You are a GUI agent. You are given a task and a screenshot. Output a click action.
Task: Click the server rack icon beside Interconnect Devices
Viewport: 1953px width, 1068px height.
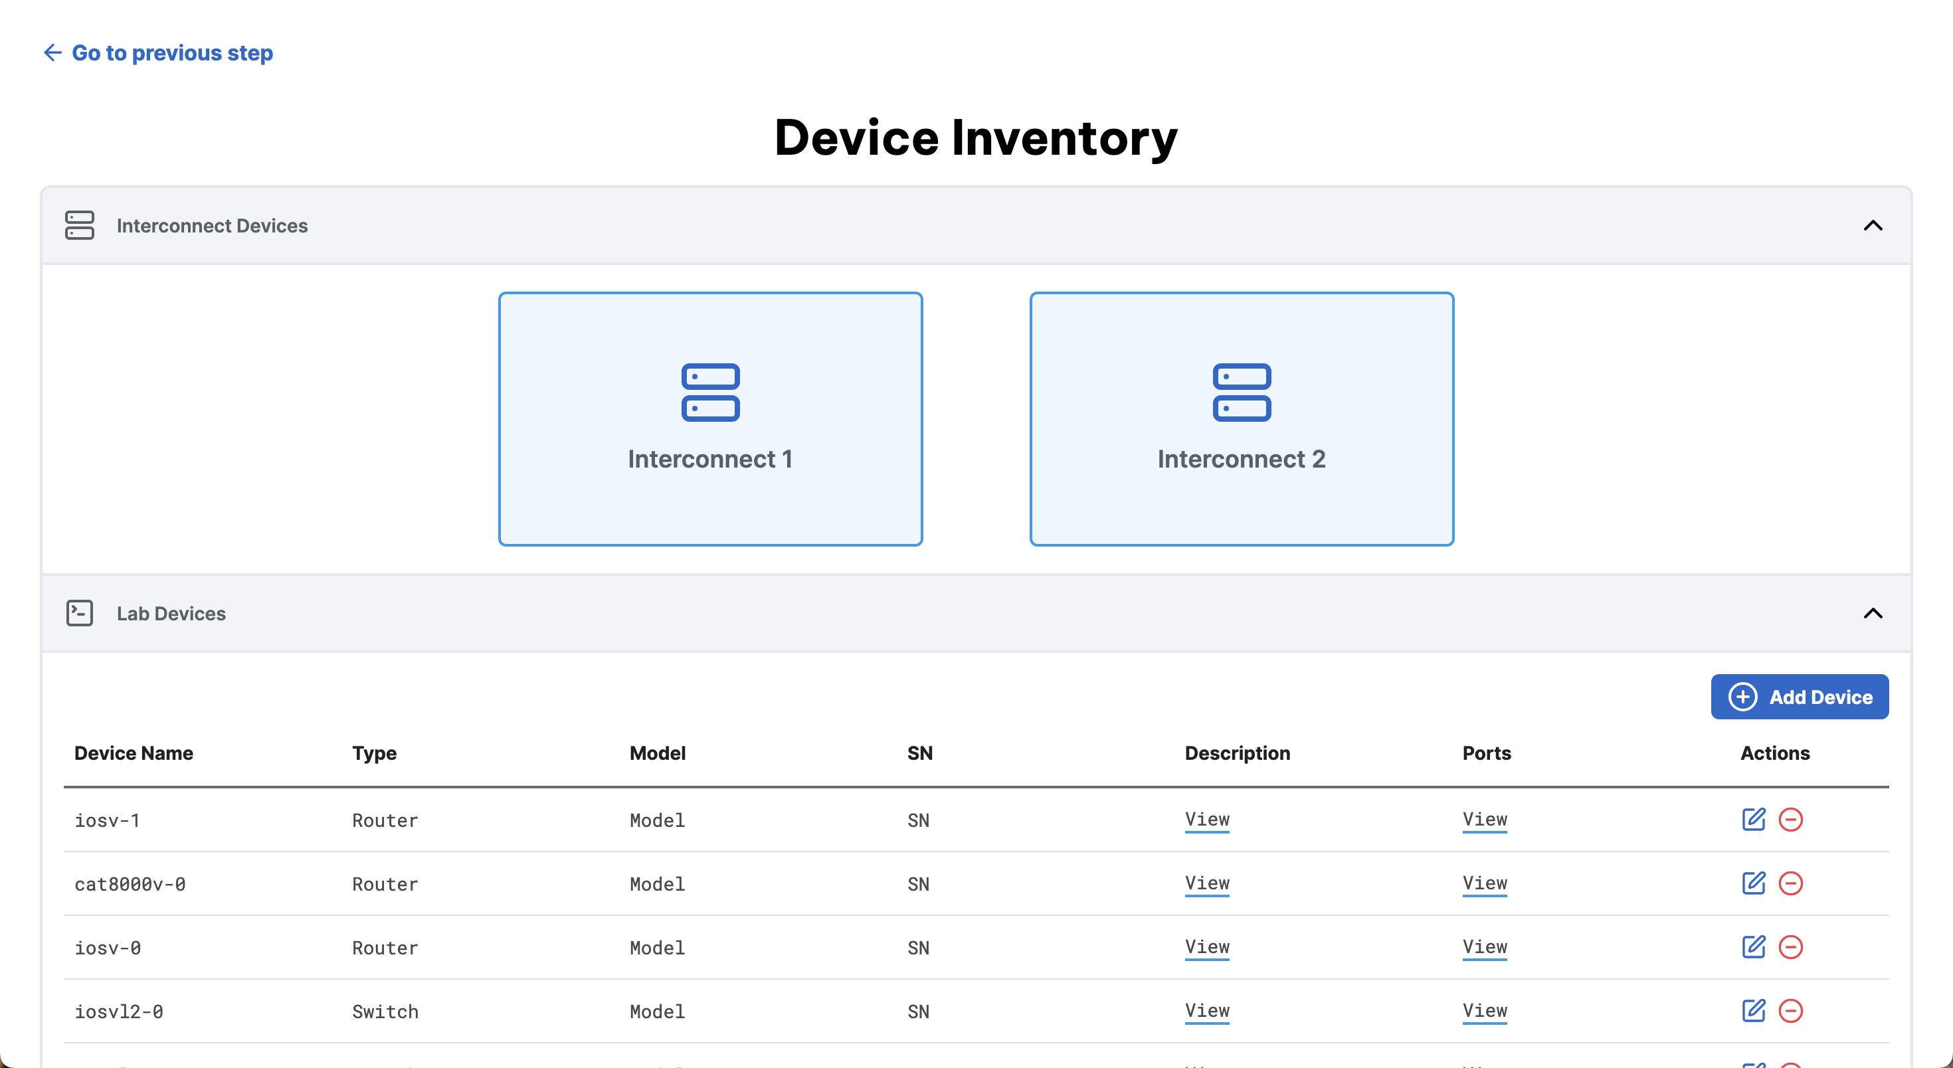point(80,225)
